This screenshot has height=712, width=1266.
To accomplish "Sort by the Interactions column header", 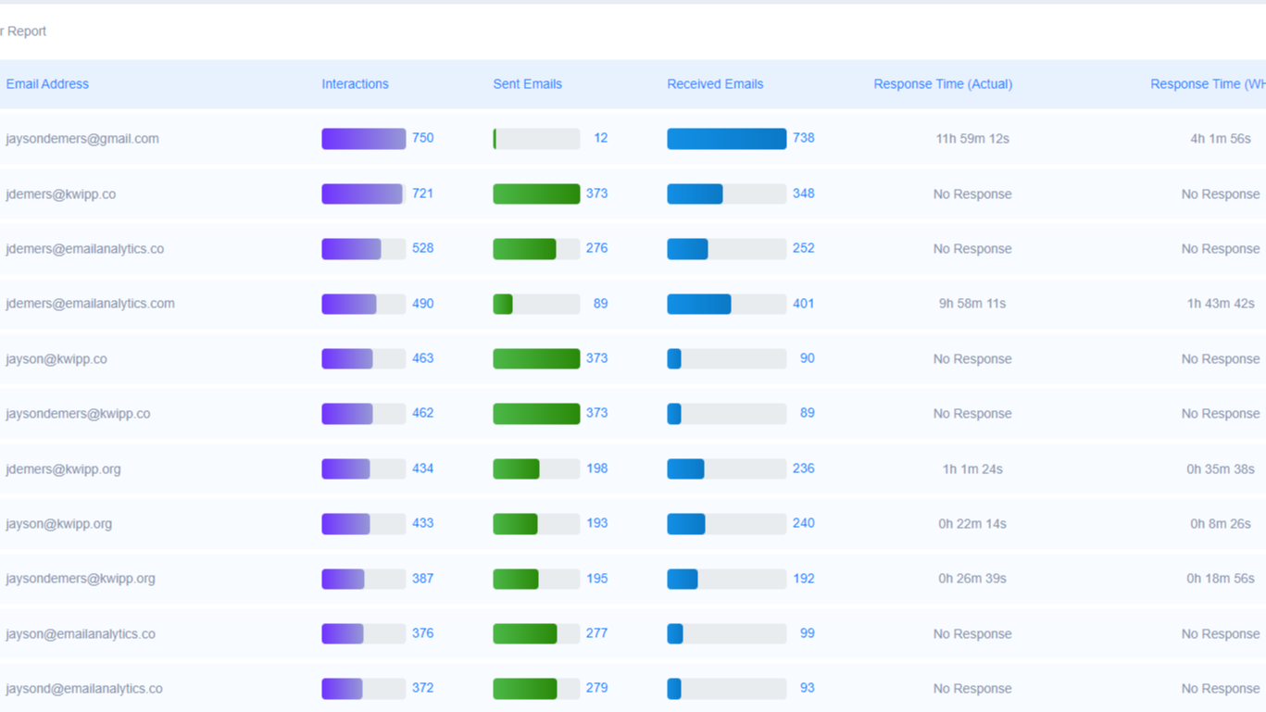I will [x=355, y=83].
